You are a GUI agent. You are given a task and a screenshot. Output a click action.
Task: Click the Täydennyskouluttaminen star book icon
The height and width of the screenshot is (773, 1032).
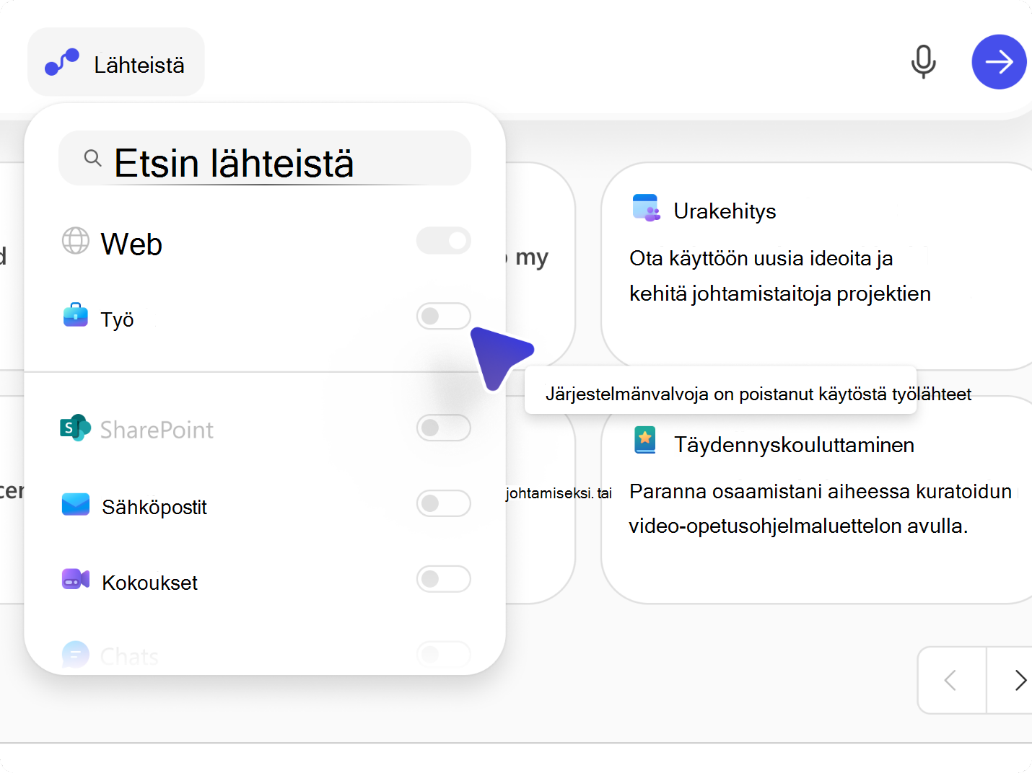click(x=645, y=440)
